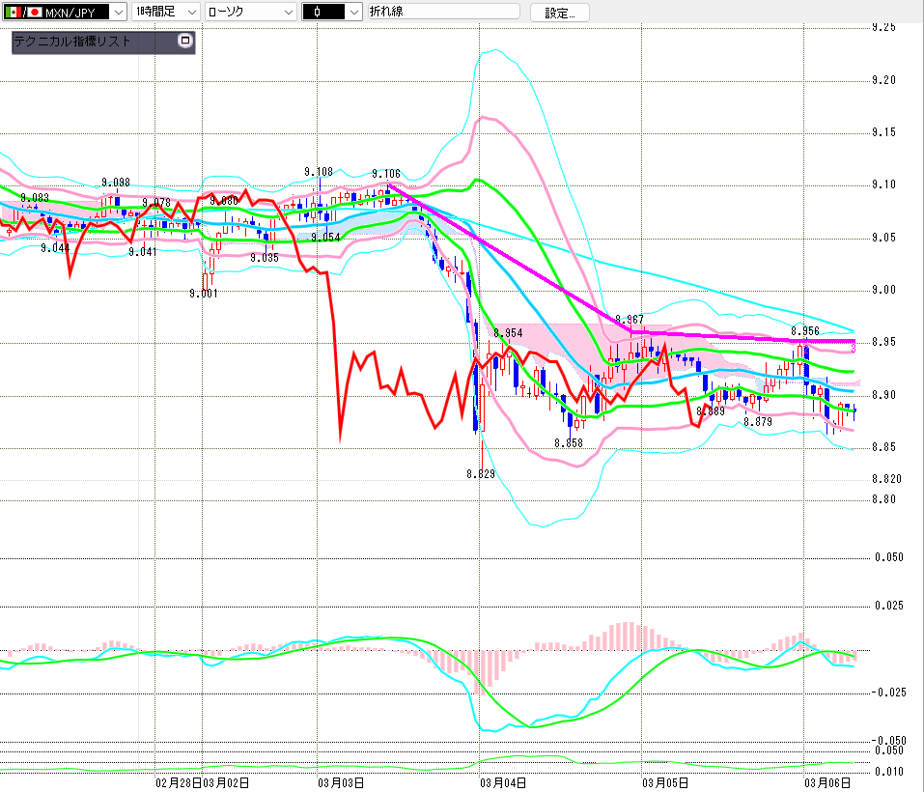Open the MXN/JPY currency pair dropdown
The image size is (924, 792).
117,13
